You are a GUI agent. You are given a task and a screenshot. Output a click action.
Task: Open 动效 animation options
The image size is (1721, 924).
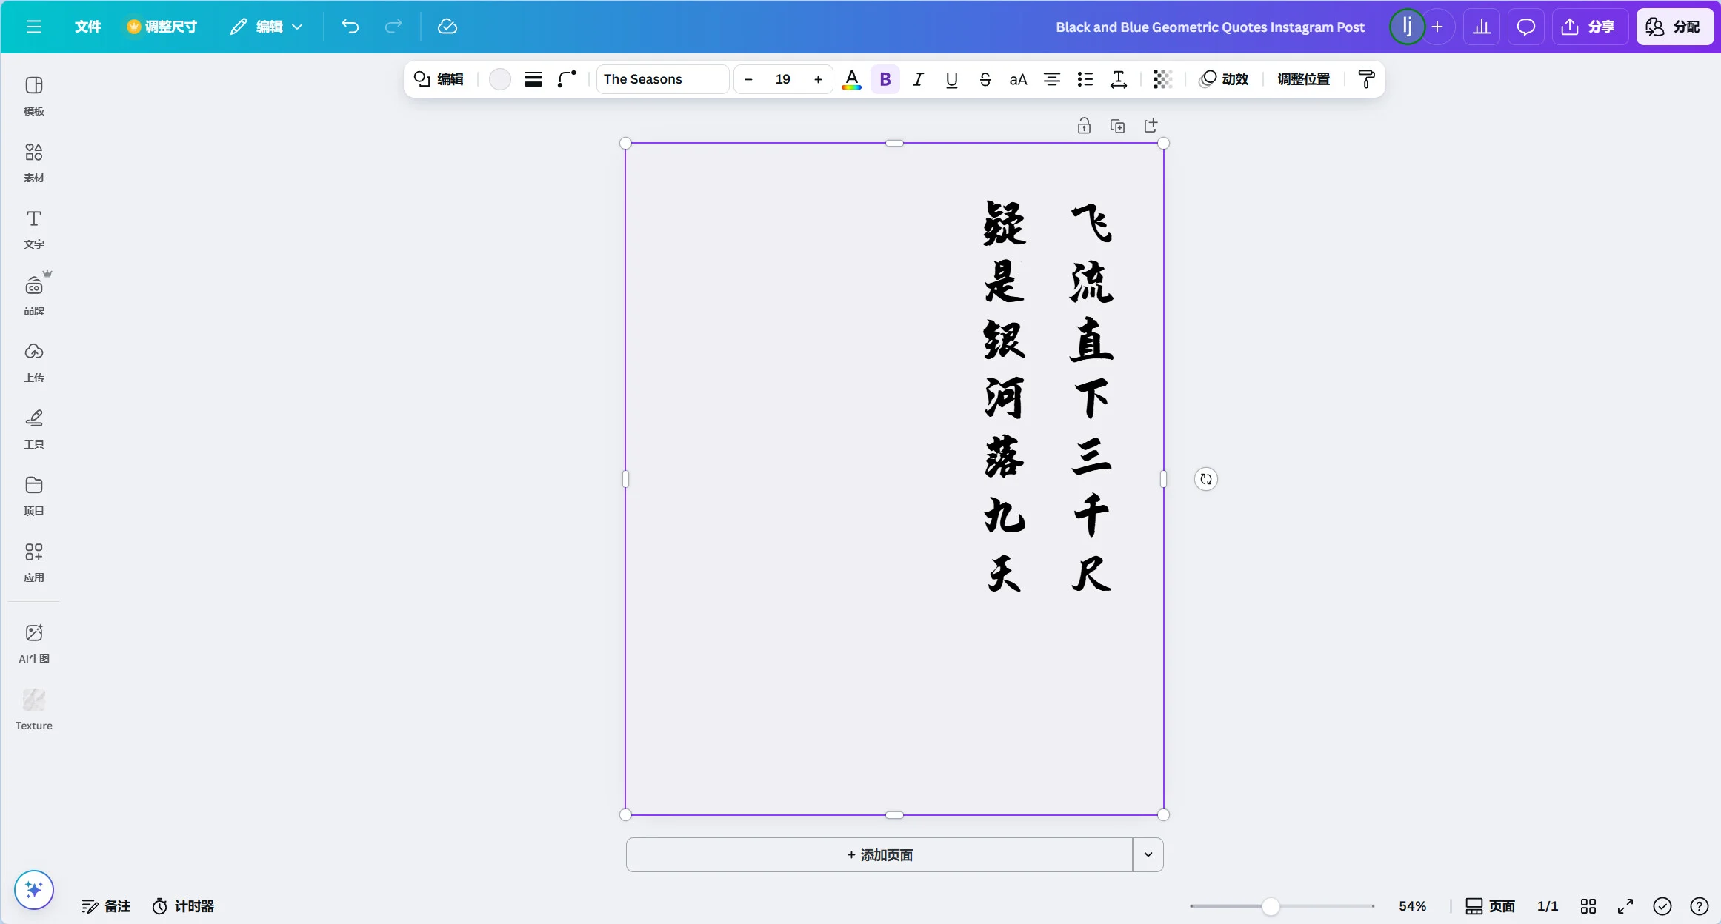click(x=1224, y=79)
